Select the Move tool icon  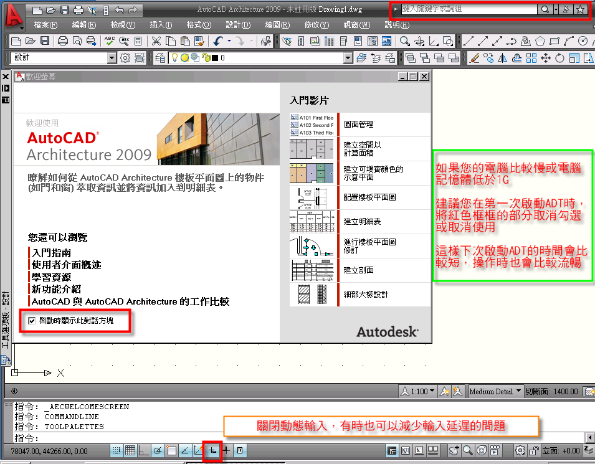[x=546, y=58]
